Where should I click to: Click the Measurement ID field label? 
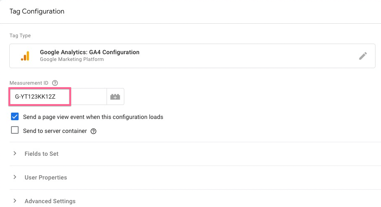29,83
